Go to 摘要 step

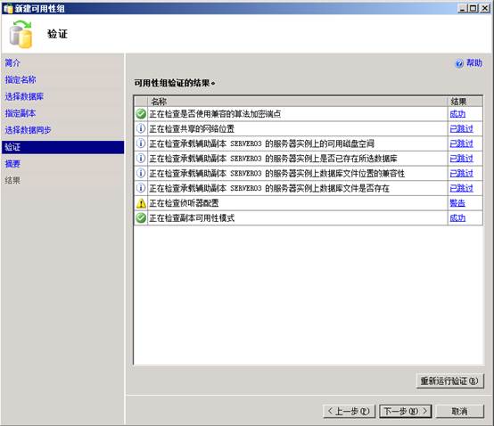tap(12, 163)
